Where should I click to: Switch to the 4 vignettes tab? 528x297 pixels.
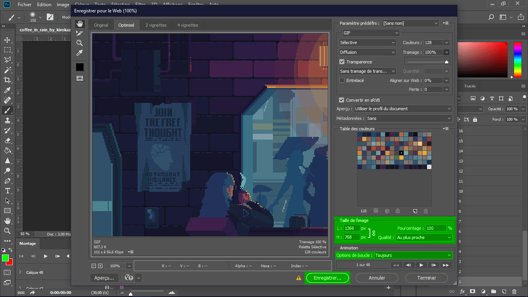187,25
